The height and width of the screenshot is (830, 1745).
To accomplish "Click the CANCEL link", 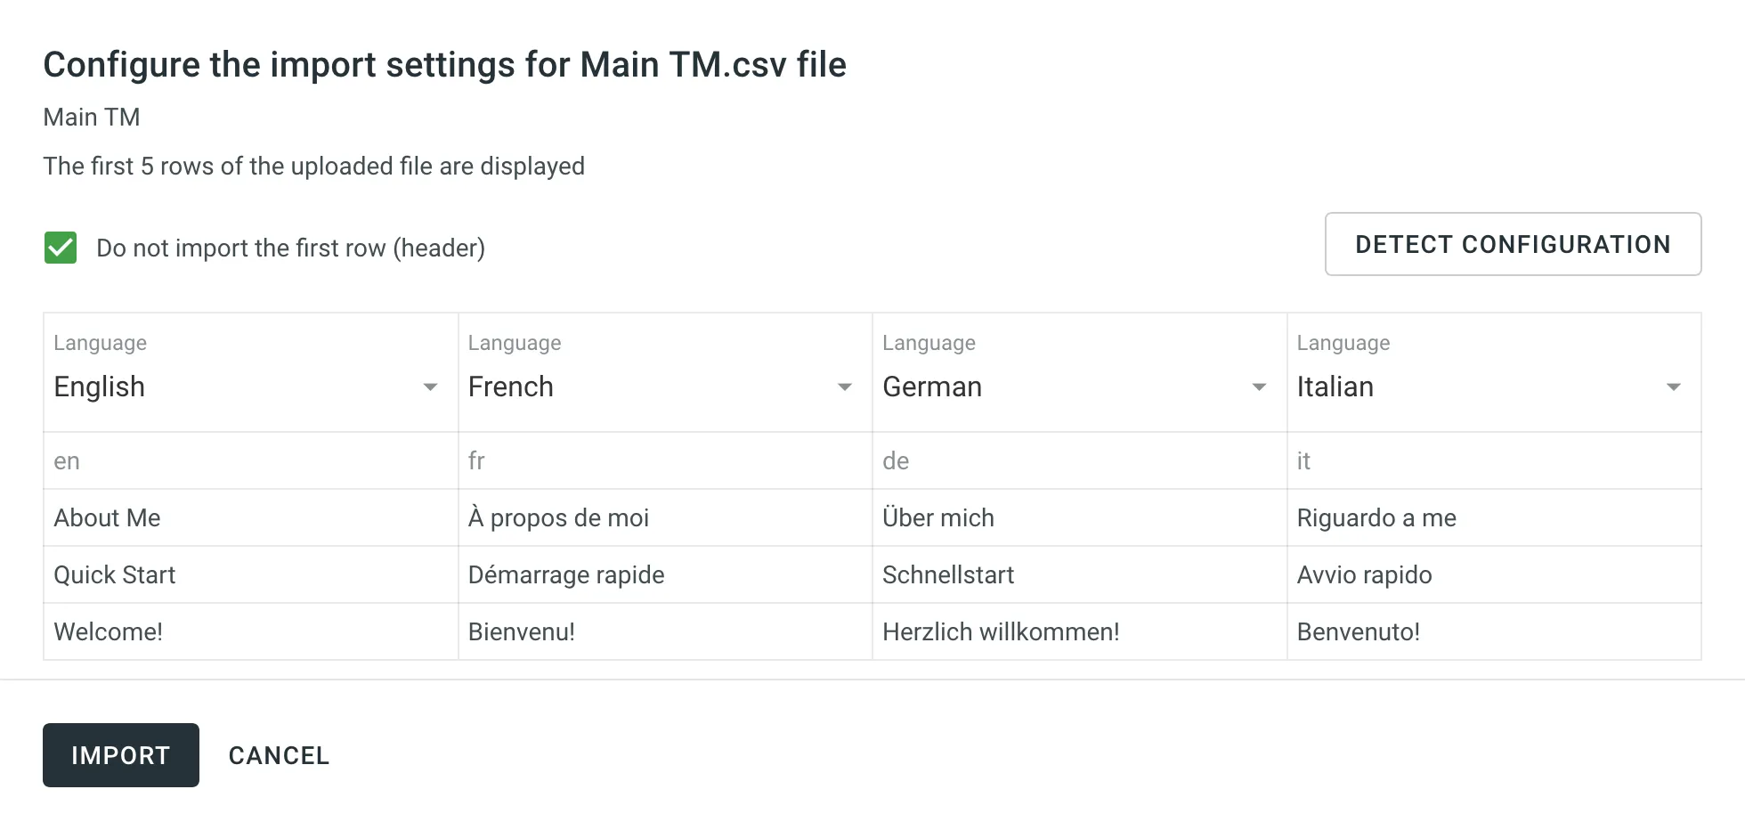I will (x=279, y=754).
